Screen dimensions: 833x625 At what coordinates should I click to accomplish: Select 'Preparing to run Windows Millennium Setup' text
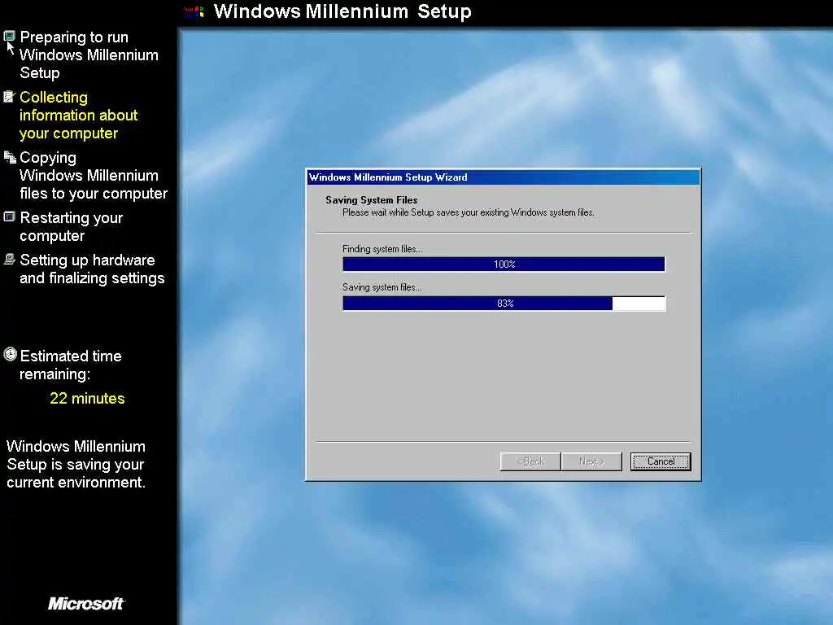click(x=89, y=55)
